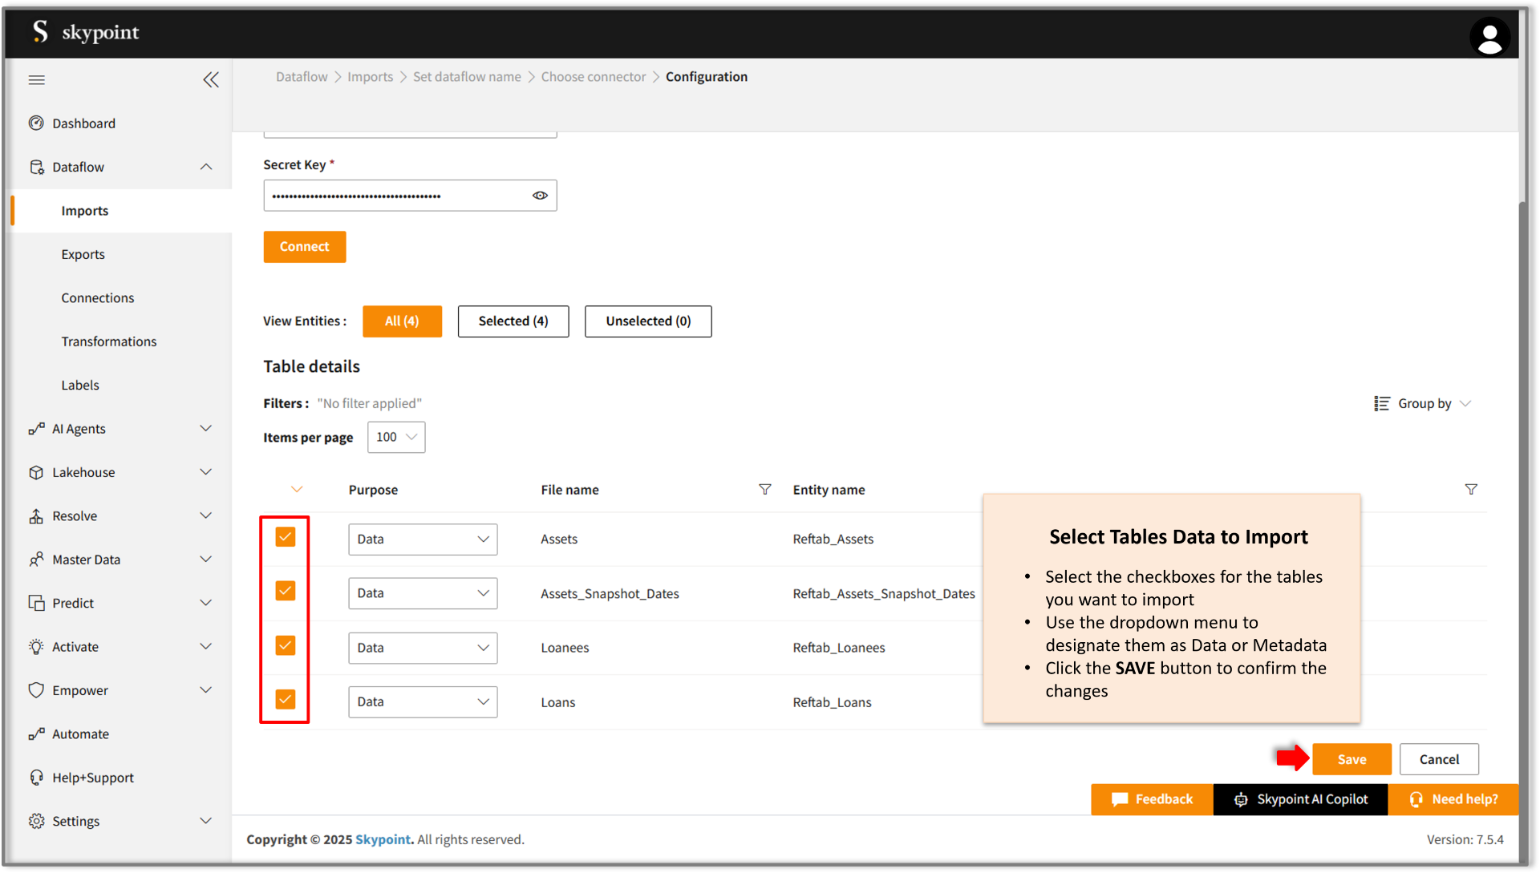Toggle the Loans table checkbox
The width and height of the screenshot is (1540, 873).
(x=285, y=698)
